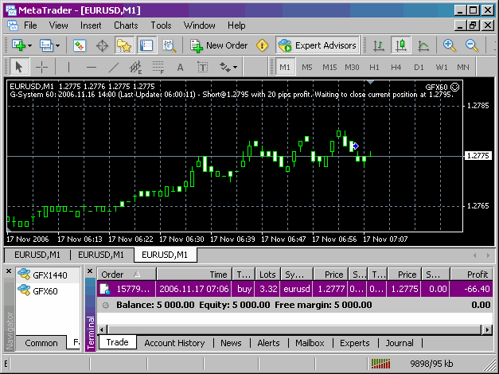Close the Terminal panel

pos(90,271)
